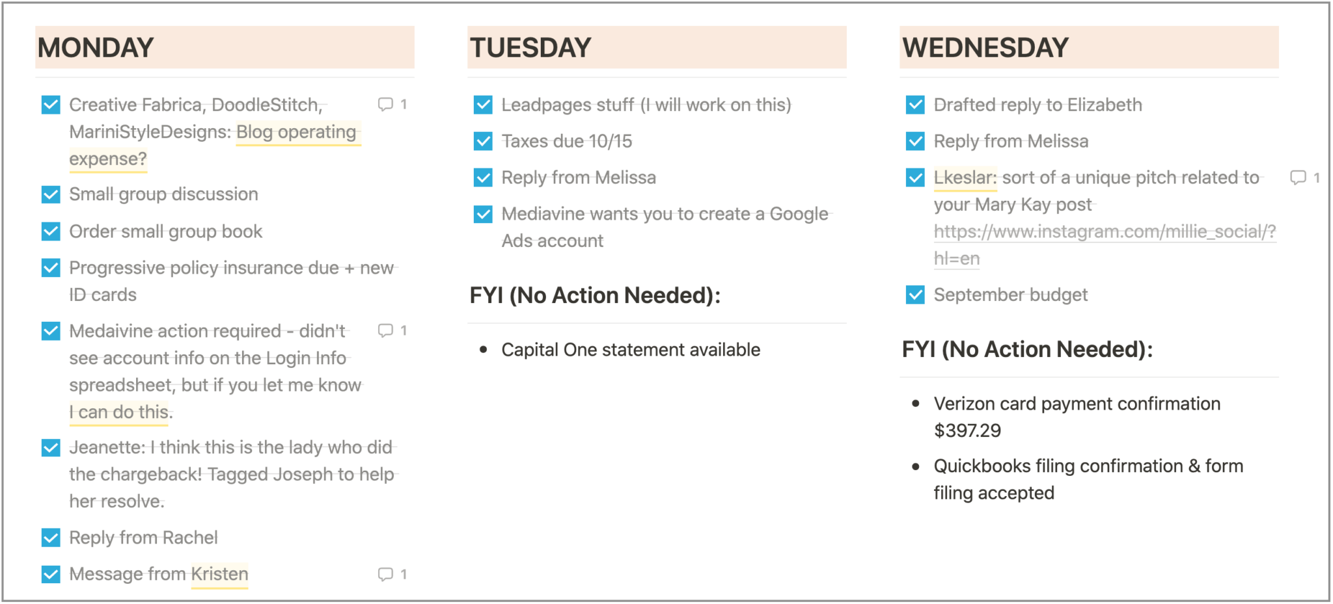Click the MONDAY column heading

[x=96, y=47]
